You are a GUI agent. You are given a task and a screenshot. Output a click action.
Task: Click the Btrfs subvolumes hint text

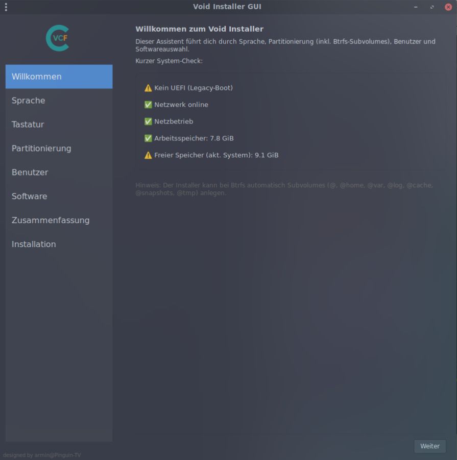(284, 189)
